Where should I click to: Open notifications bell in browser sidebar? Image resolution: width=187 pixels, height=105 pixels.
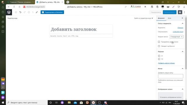[3, 7]
